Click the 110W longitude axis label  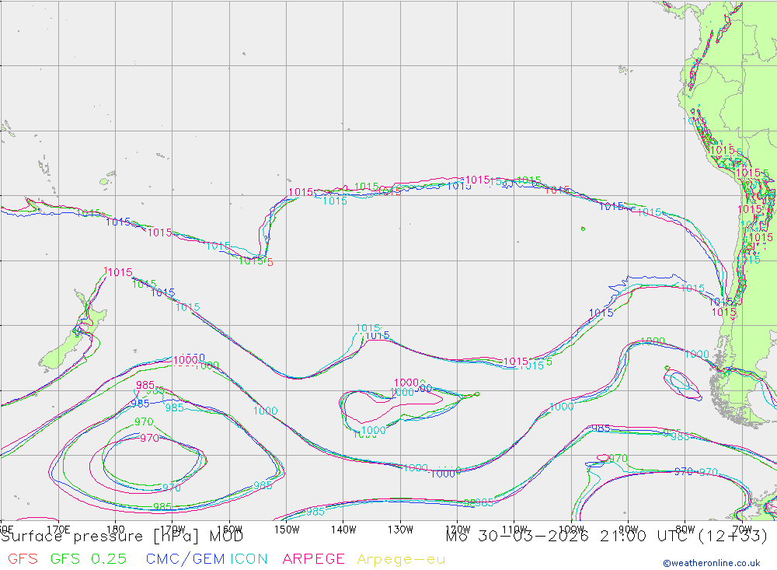514,530
